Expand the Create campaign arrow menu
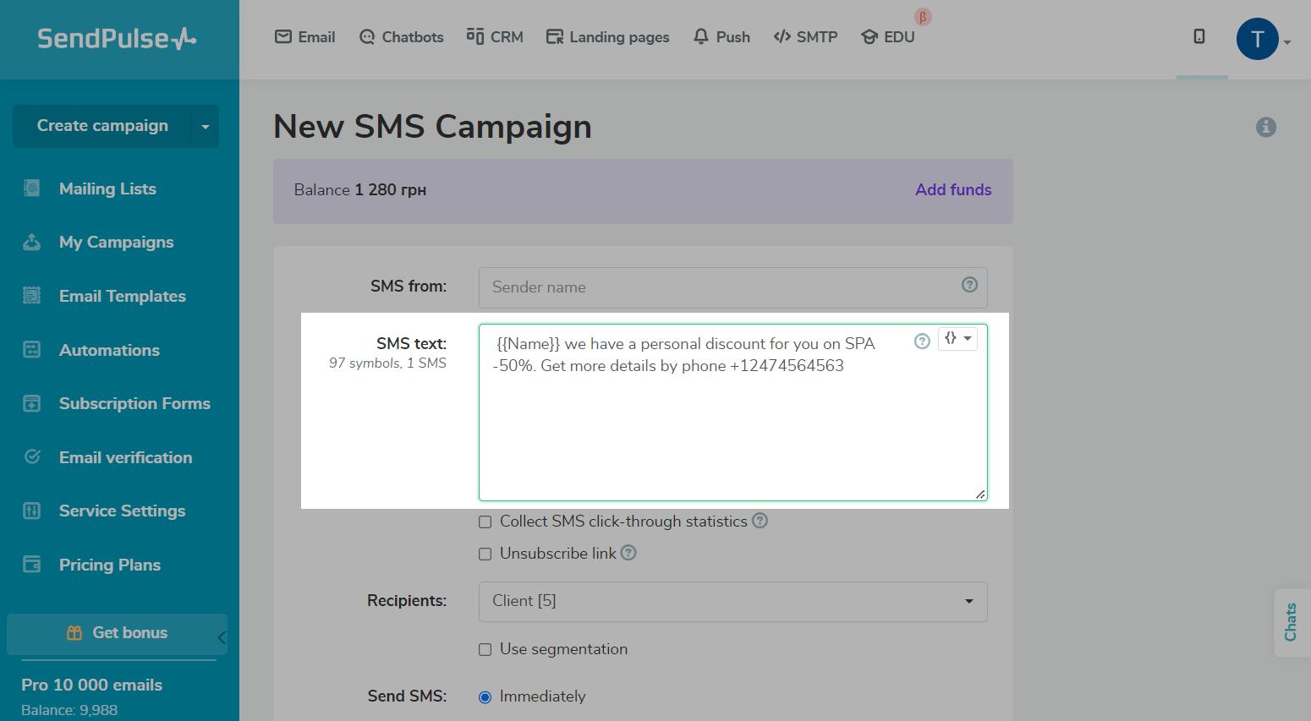 click(206, 127)
